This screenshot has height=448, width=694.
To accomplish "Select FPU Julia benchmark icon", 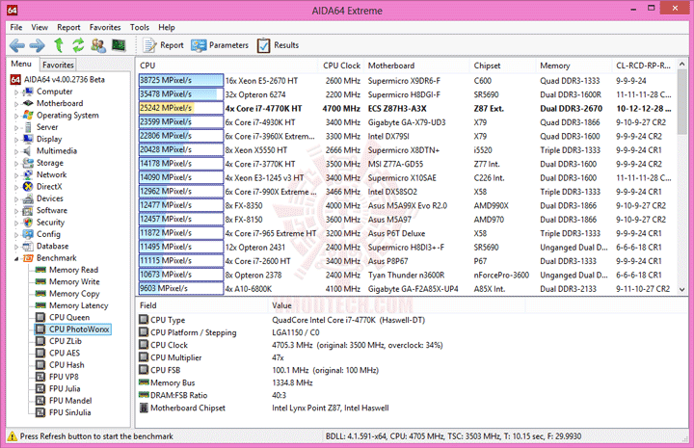I will tap(40, 388).
